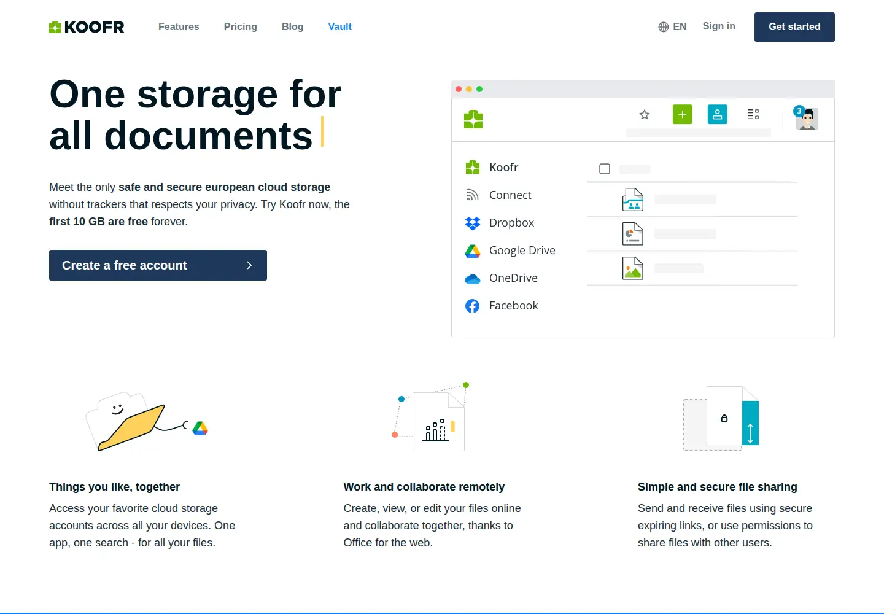Click the Koofr logo inside app mockup

(x=473, y=119)
